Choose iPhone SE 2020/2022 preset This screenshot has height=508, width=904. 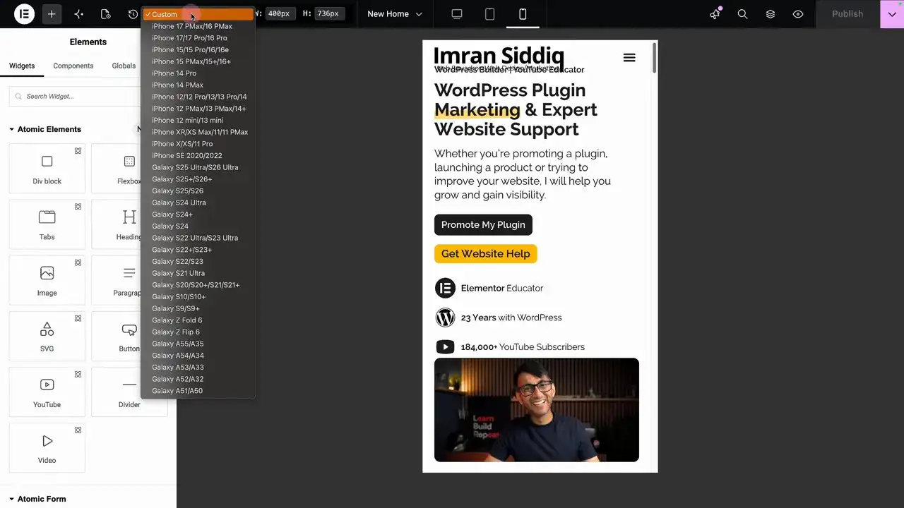(x=198, y=155)
